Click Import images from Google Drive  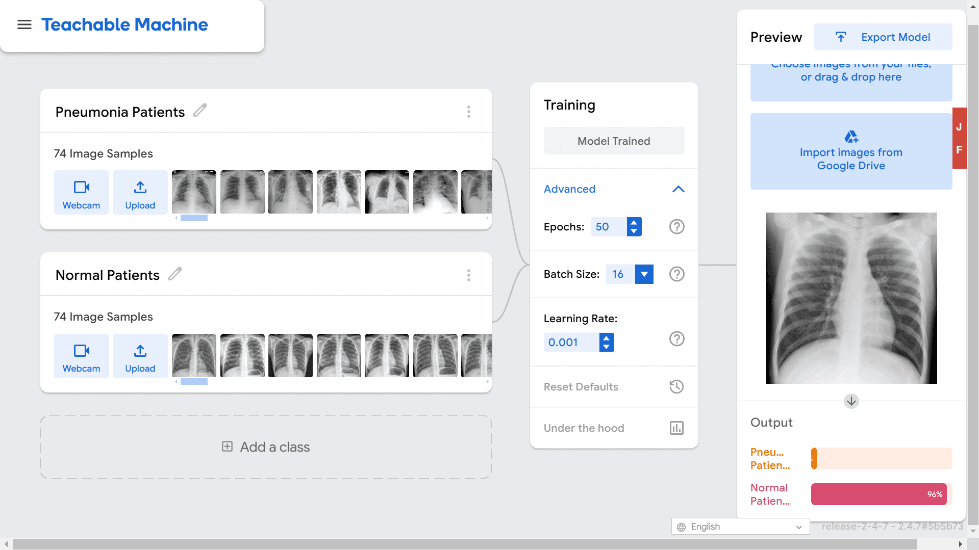click(851, 151)
